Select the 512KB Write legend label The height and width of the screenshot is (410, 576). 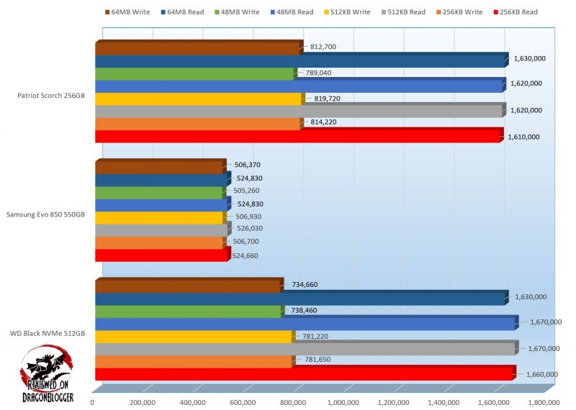[350, 12]
